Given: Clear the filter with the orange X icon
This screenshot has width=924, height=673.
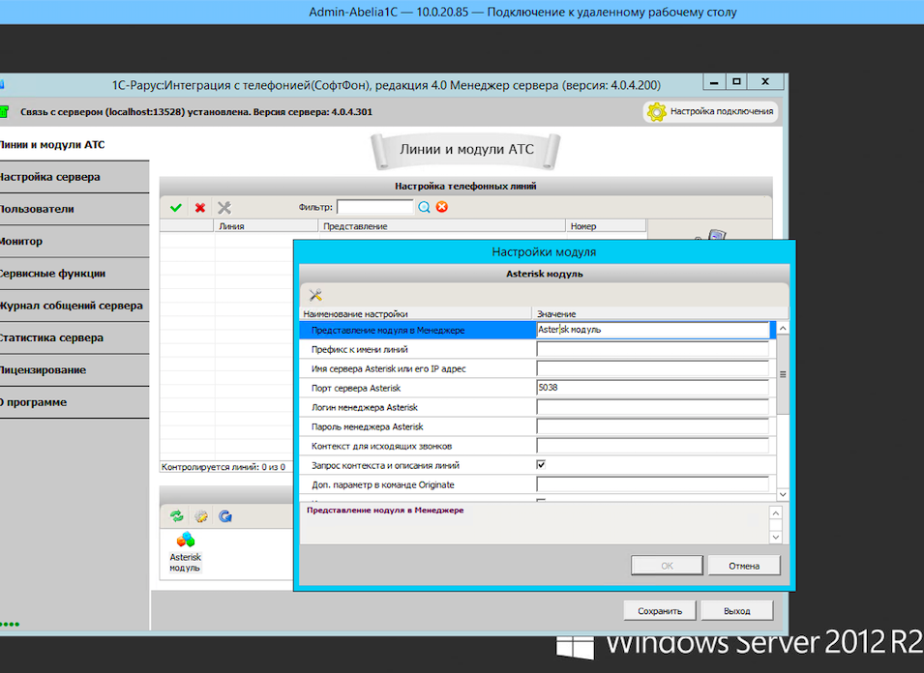Looking at the screenshot, I should click(x=442, y=207).
